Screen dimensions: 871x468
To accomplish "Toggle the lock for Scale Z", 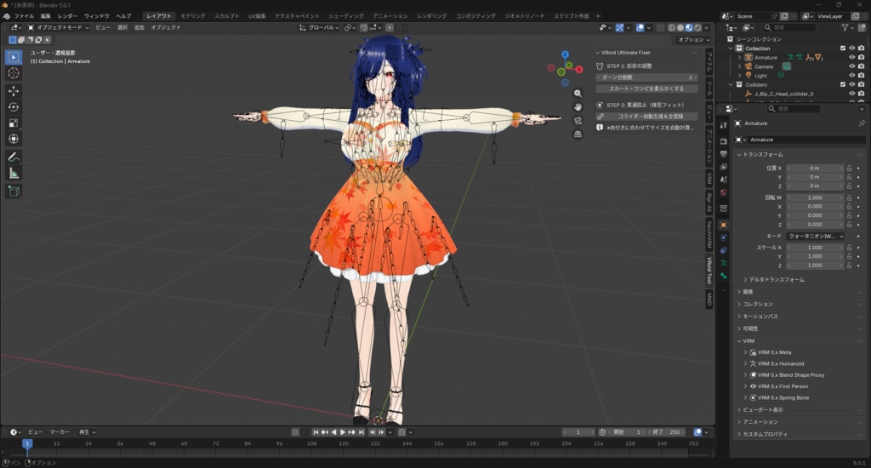I will click(850, 265).
